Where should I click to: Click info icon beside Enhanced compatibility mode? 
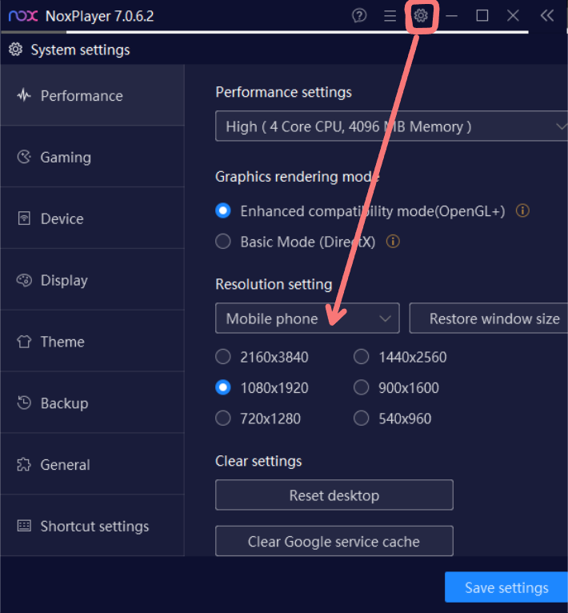[522, 211]
